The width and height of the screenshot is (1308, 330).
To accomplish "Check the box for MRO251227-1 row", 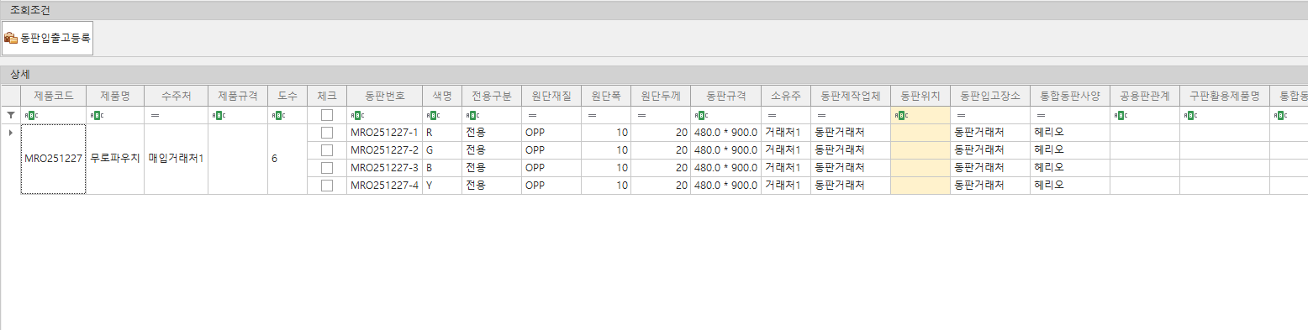I will (x=326, y=133).
